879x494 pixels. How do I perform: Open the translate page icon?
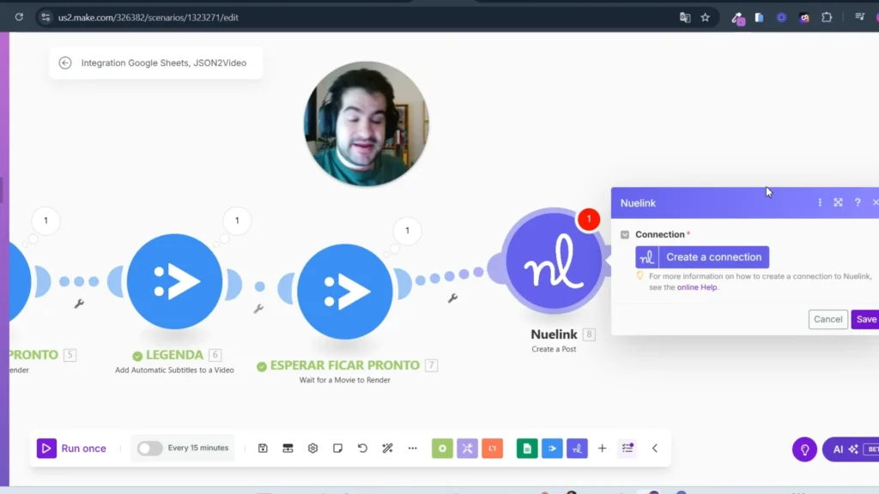685,17
